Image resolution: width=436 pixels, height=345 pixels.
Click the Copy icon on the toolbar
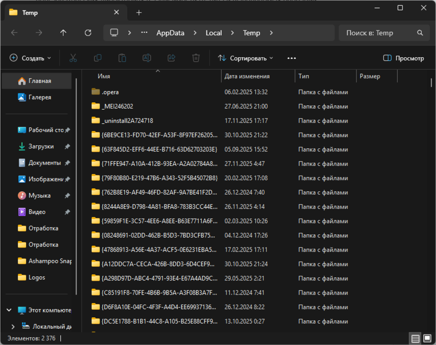[98, 58]
